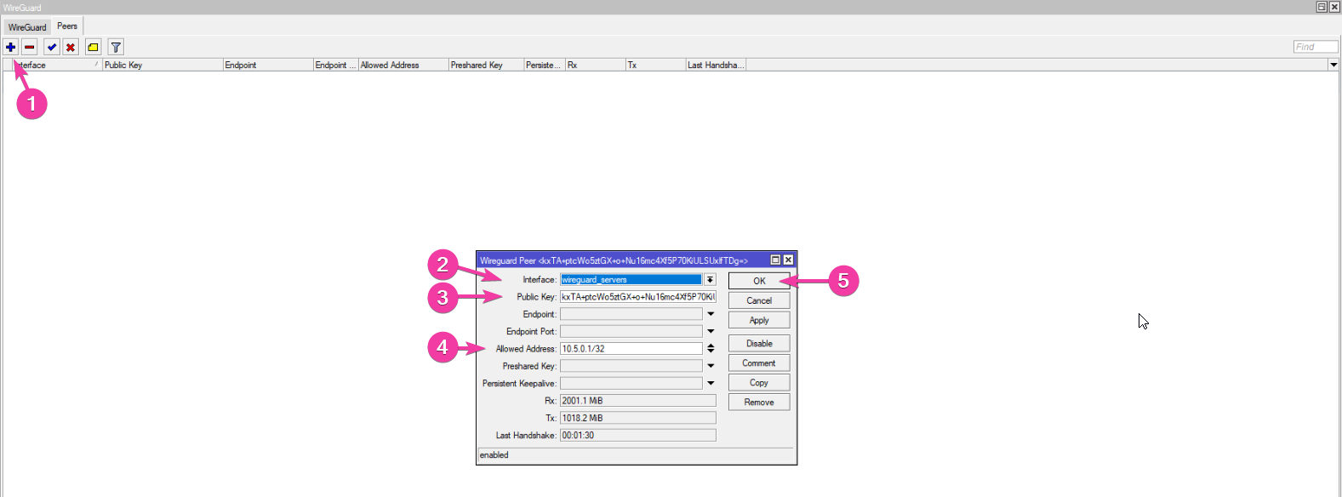1342x497 pixels.
Task: Click the Allowed Address up/down arrows
Action: pos(711,348)
